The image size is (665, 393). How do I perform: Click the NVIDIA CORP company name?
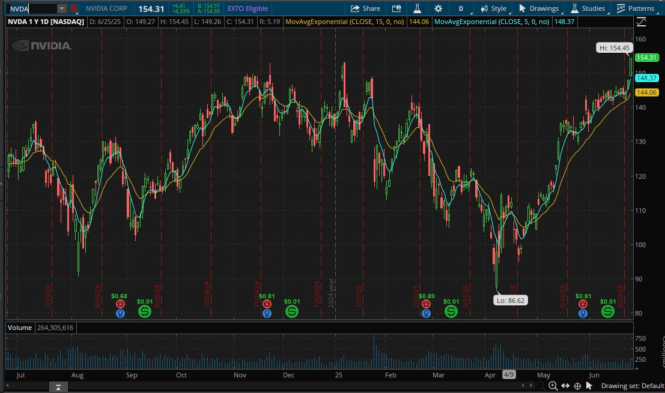[106, 8]
